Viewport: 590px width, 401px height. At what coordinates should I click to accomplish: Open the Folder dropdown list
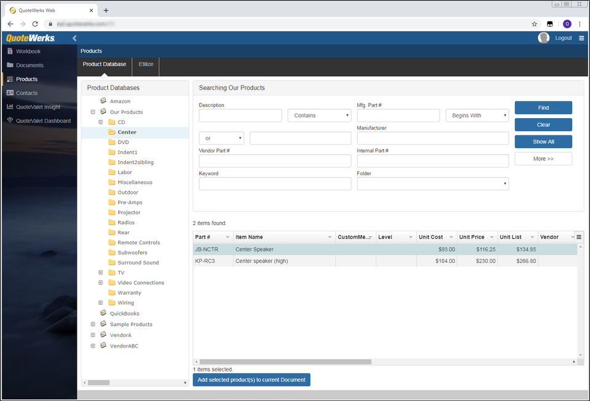click(433, 184)
